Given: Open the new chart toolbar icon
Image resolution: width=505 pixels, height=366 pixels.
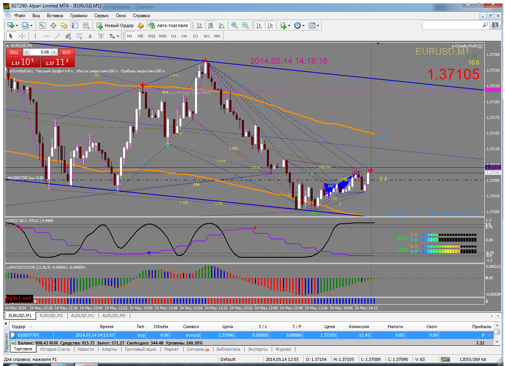Looking at the screenshot, I should (11, 25).
